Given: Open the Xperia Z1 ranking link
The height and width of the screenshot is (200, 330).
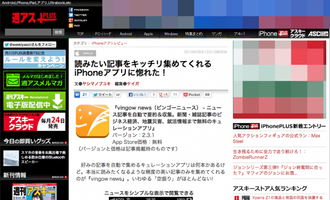Looking at the screenshot, I should coord(287,198).
